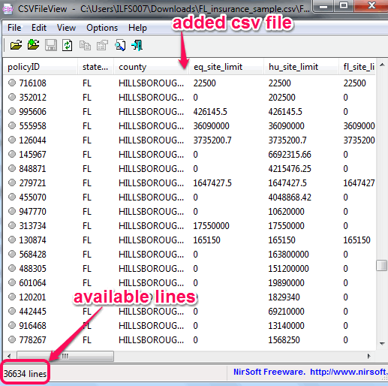
Task: Sort by the hu_site_limit column header
Action: tap(301, 67)
